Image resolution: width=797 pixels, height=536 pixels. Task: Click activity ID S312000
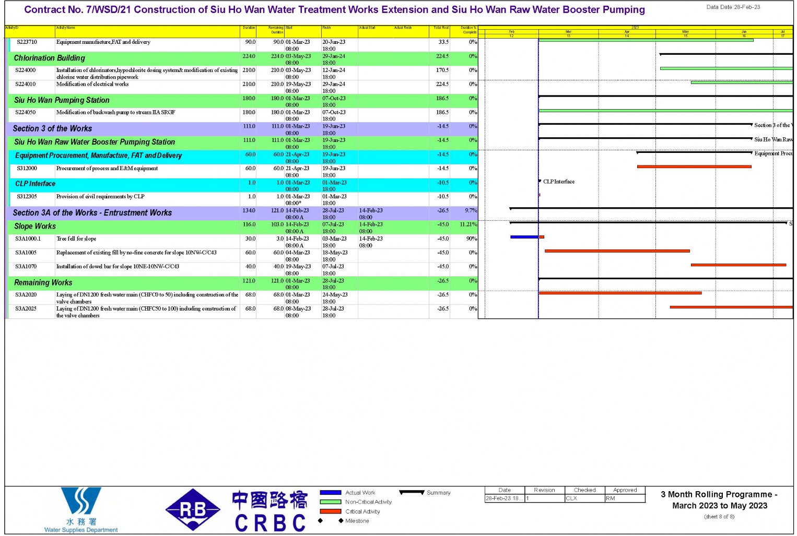tap(27, 169)
